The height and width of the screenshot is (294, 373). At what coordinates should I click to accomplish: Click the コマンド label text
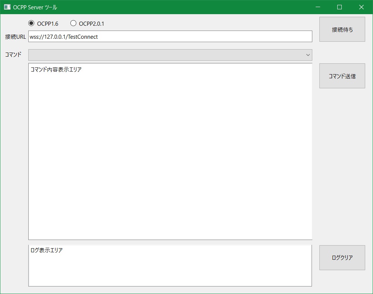(x=13, y=54)
